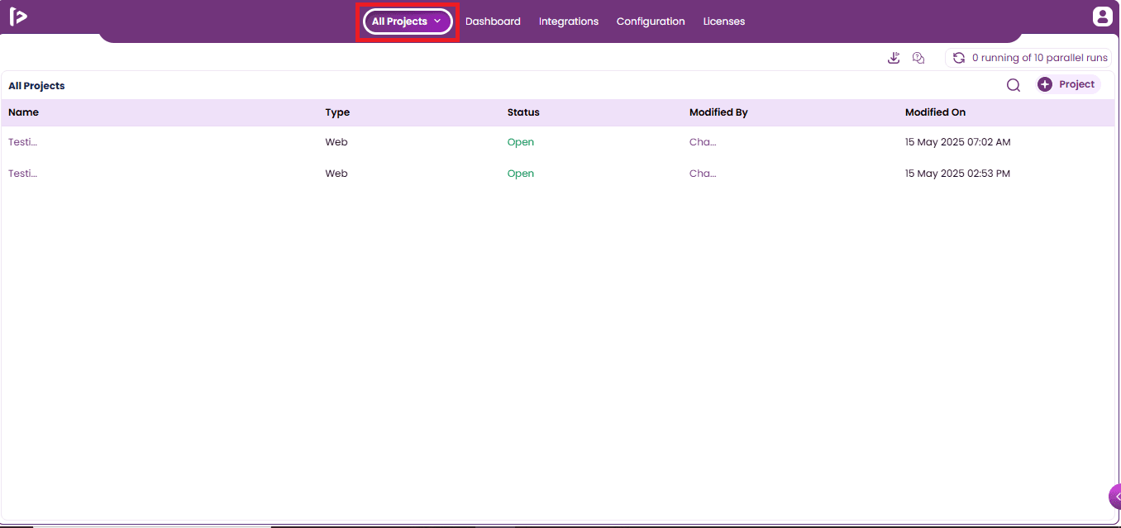The width and height of the screenshot is (1121, 528).
Task: Expand the All Projects dropdown
Action: [408, 21]
